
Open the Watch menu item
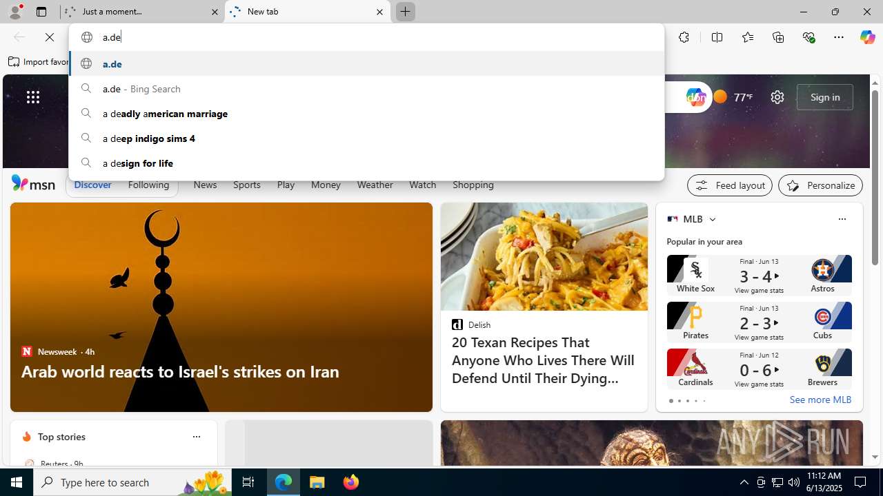click(422, 185)
